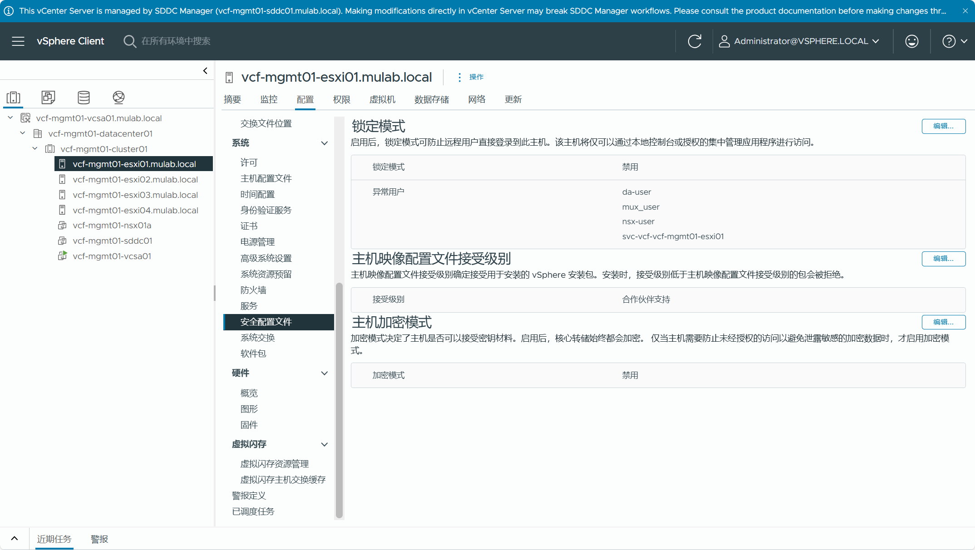975x550 pixels.
Task: Click the cluster icon for vcf-mgmt01-cluster01
Action: pos(50,149)
